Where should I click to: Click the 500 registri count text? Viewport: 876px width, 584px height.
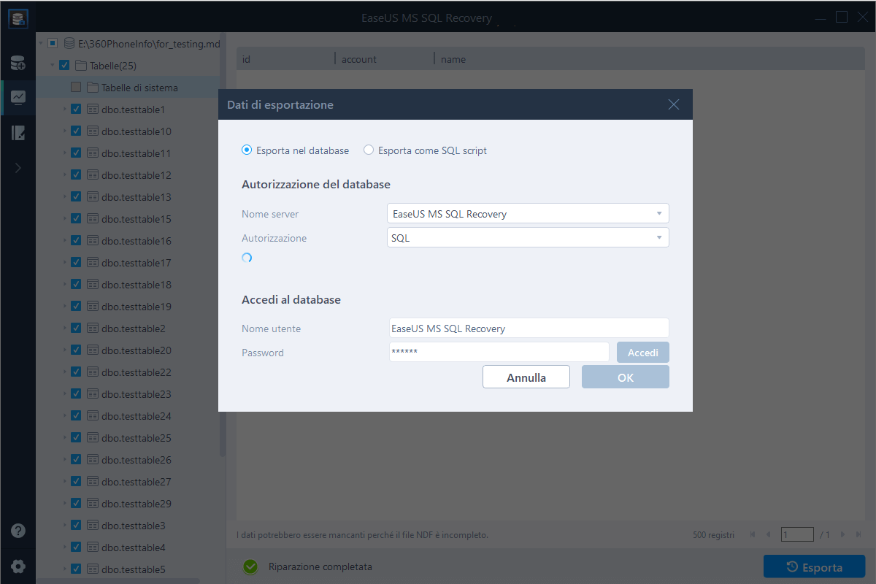(713, 535)
